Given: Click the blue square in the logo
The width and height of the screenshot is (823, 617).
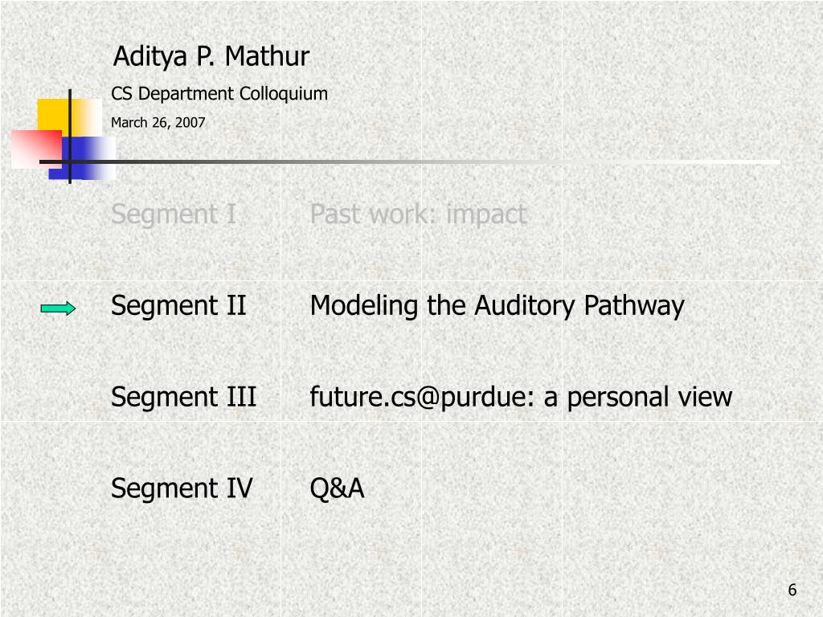Looking at the screenshot, I should tap(82, 158).
